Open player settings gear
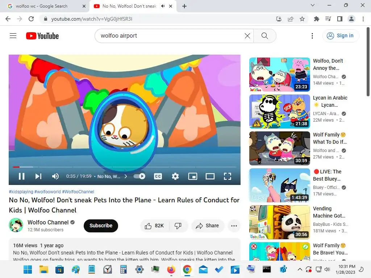Screen dimensions: 371x278 pos(175,176)
